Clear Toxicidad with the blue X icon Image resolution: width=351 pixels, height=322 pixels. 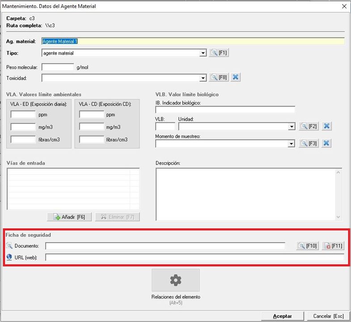coord(236,77)
